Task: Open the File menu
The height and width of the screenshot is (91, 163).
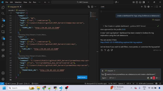Action: tap(7, 2)
